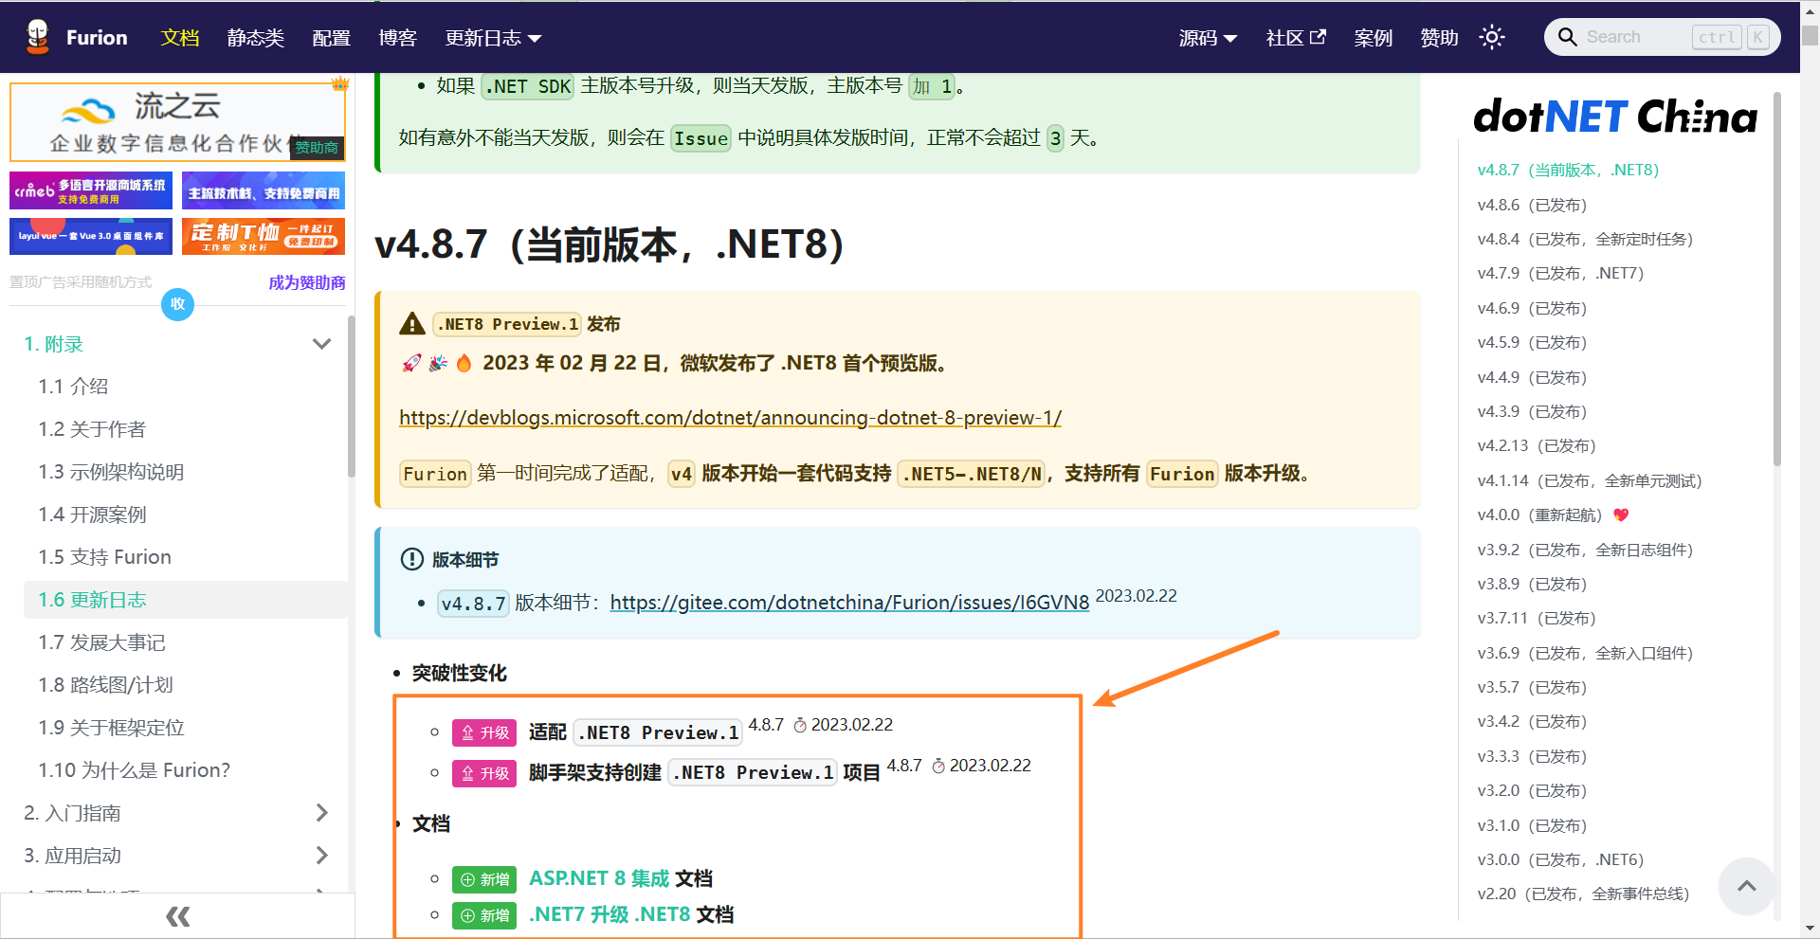Click the 流之云 sponsor banner
Viewport: 1820px width, 939px height.
(x=177, y=122)
